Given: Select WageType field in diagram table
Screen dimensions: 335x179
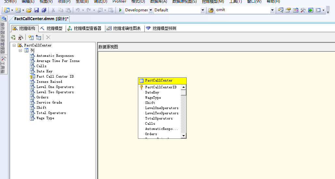Looking at the screenshot, I should tap(153, 97).
